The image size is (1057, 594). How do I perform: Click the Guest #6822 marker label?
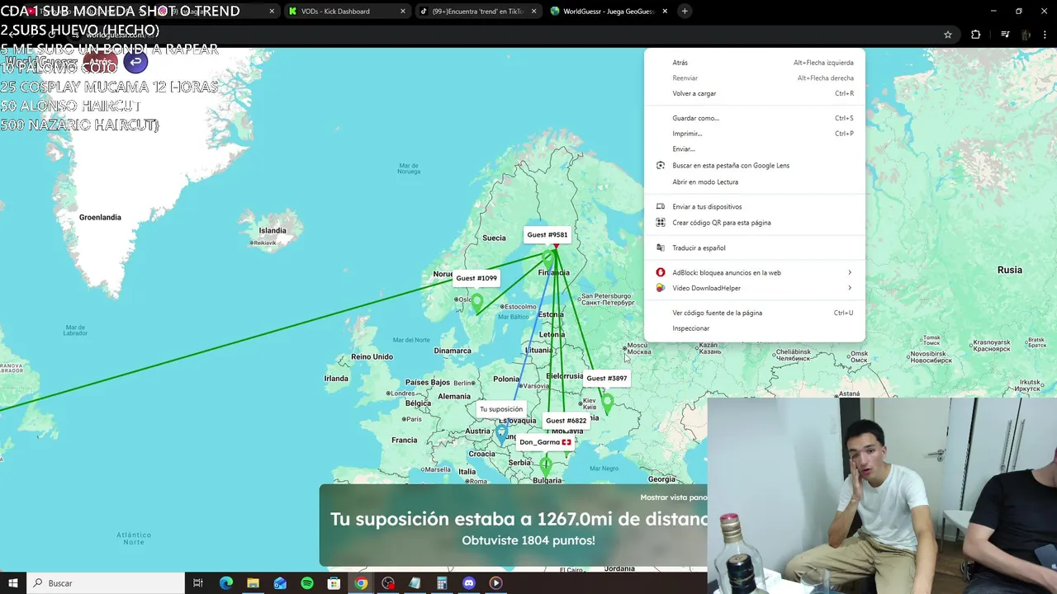(x=566, y=421)
